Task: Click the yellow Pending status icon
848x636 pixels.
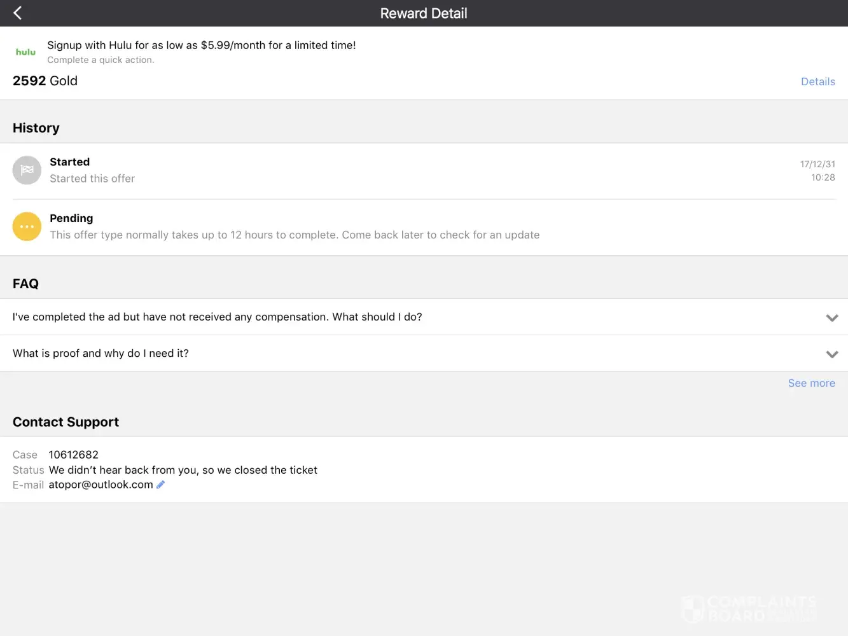Action: pos(27,226)
